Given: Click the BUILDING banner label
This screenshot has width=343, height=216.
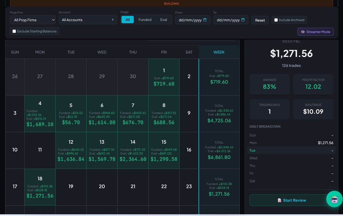Looking at the screenshot, I should [x=171, y=4].
